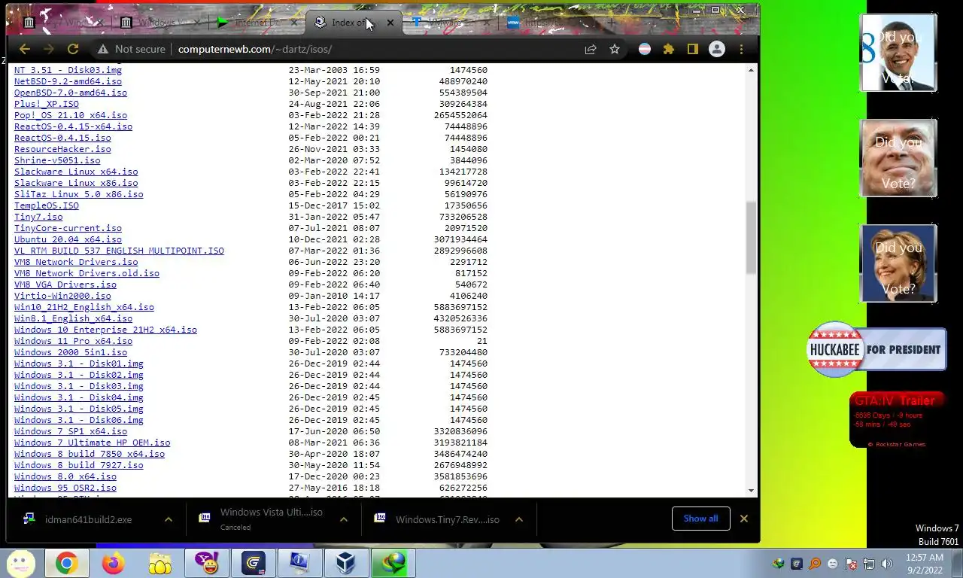Click the Huckabee For President gadget
The image size is (963, 578).
point(876,349)
